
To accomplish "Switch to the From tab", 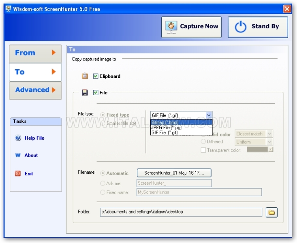I will point(35,53).
